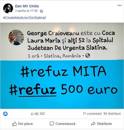This screenshot has width=124, height=130.
Task: Open the 3 aprilie la 17:49 timestamp
Action: (26, 11)
